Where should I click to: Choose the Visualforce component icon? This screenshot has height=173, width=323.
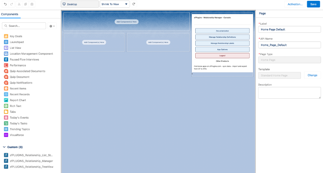click(x=6, y=135)
